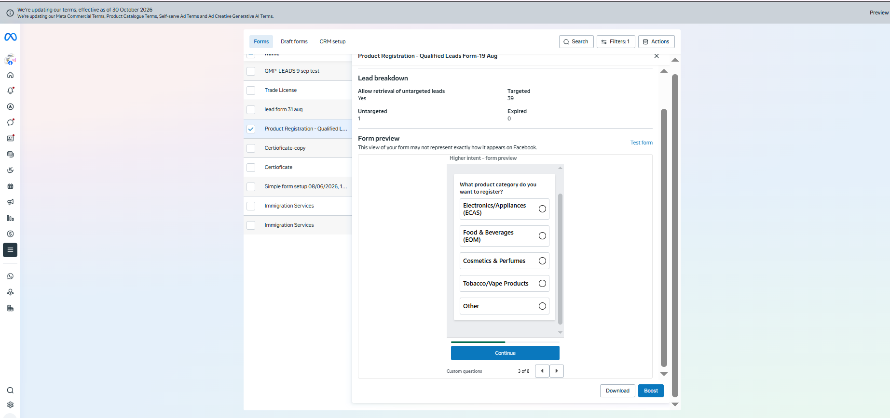Image resolution: width=890 pixels, height=418 pixels.
Task: Open the Actions menu
Action: click(656, 42)
